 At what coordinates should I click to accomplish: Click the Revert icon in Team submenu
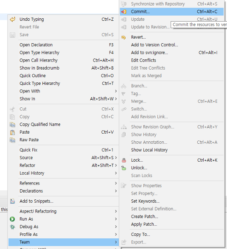pyautogui.click(x=123, y=37)
